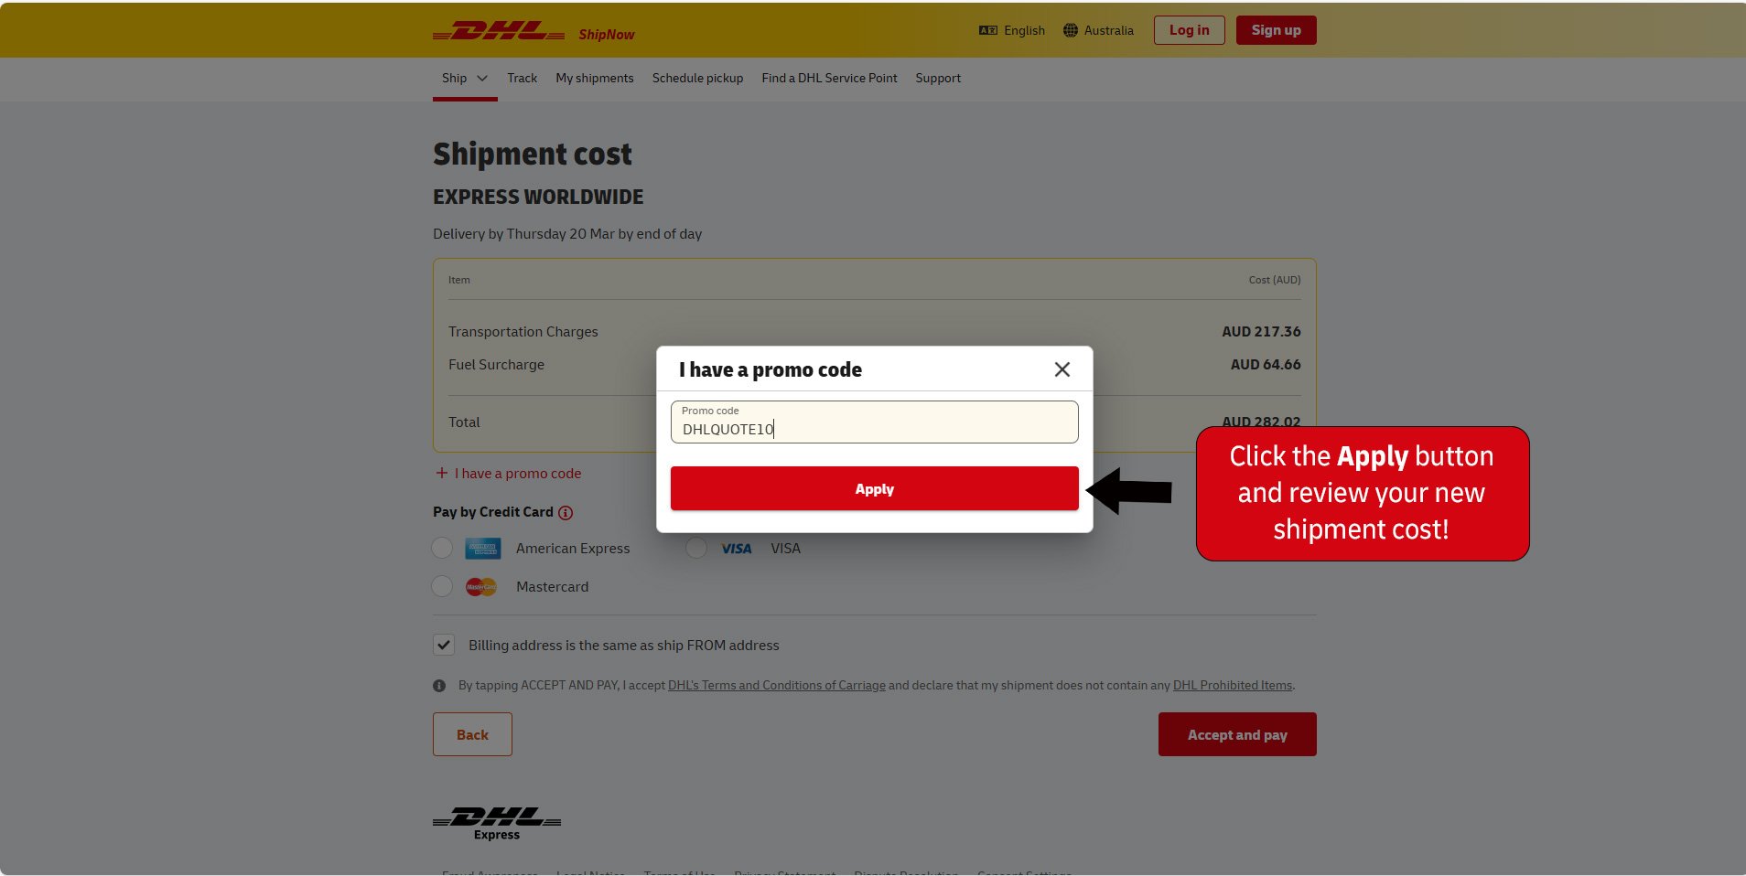This screenshot has height=876, width=1746.
Task: Uncheck billing address same as ship FROM
Action: (444, 645)
